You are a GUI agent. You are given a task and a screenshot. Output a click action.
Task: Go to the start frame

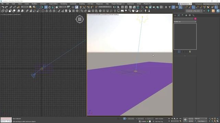169,119
